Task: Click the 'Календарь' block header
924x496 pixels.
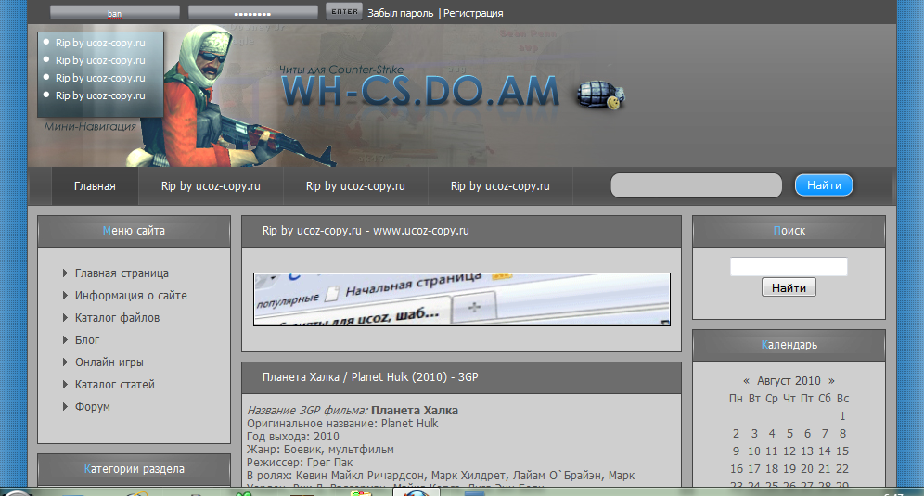Action: 789,345
